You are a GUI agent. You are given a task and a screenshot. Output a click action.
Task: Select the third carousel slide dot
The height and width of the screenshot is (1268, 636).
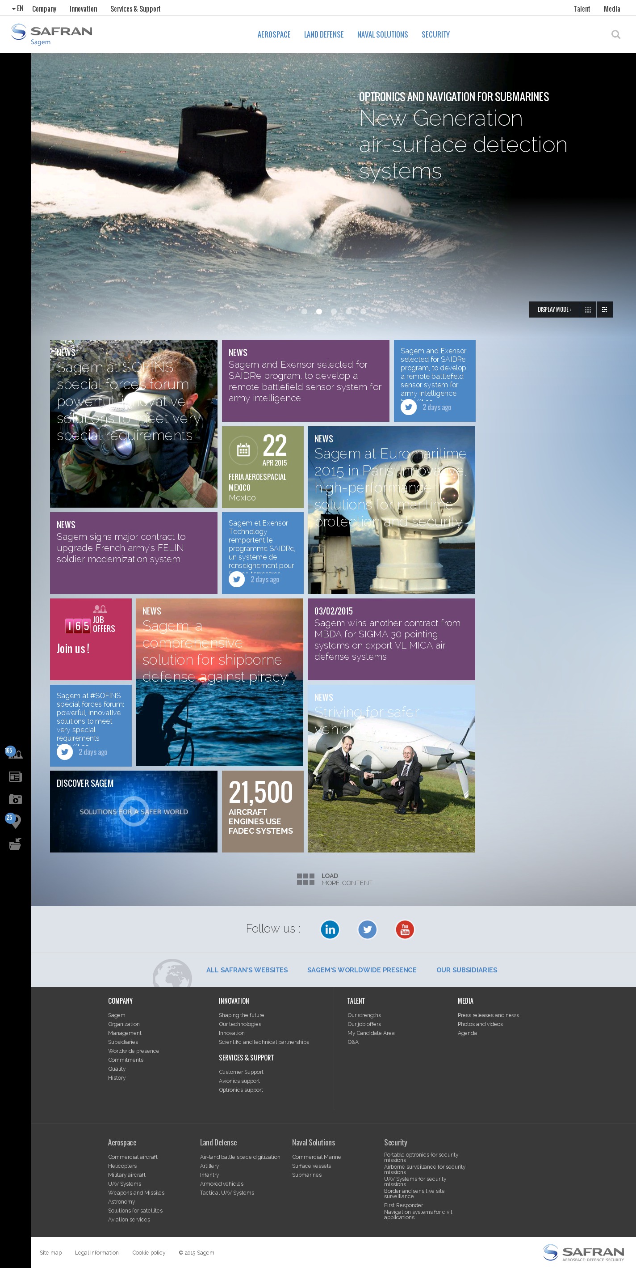tap(334, 311)
